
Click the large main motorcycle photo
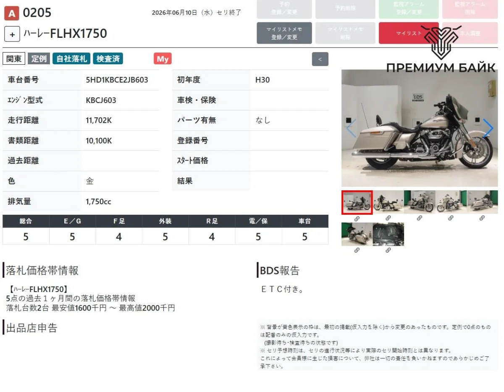(x=420, y=128)
